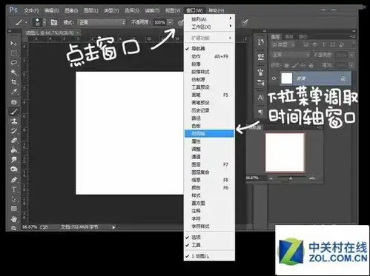Open the 编辑(E) menu

click(51, 10)
